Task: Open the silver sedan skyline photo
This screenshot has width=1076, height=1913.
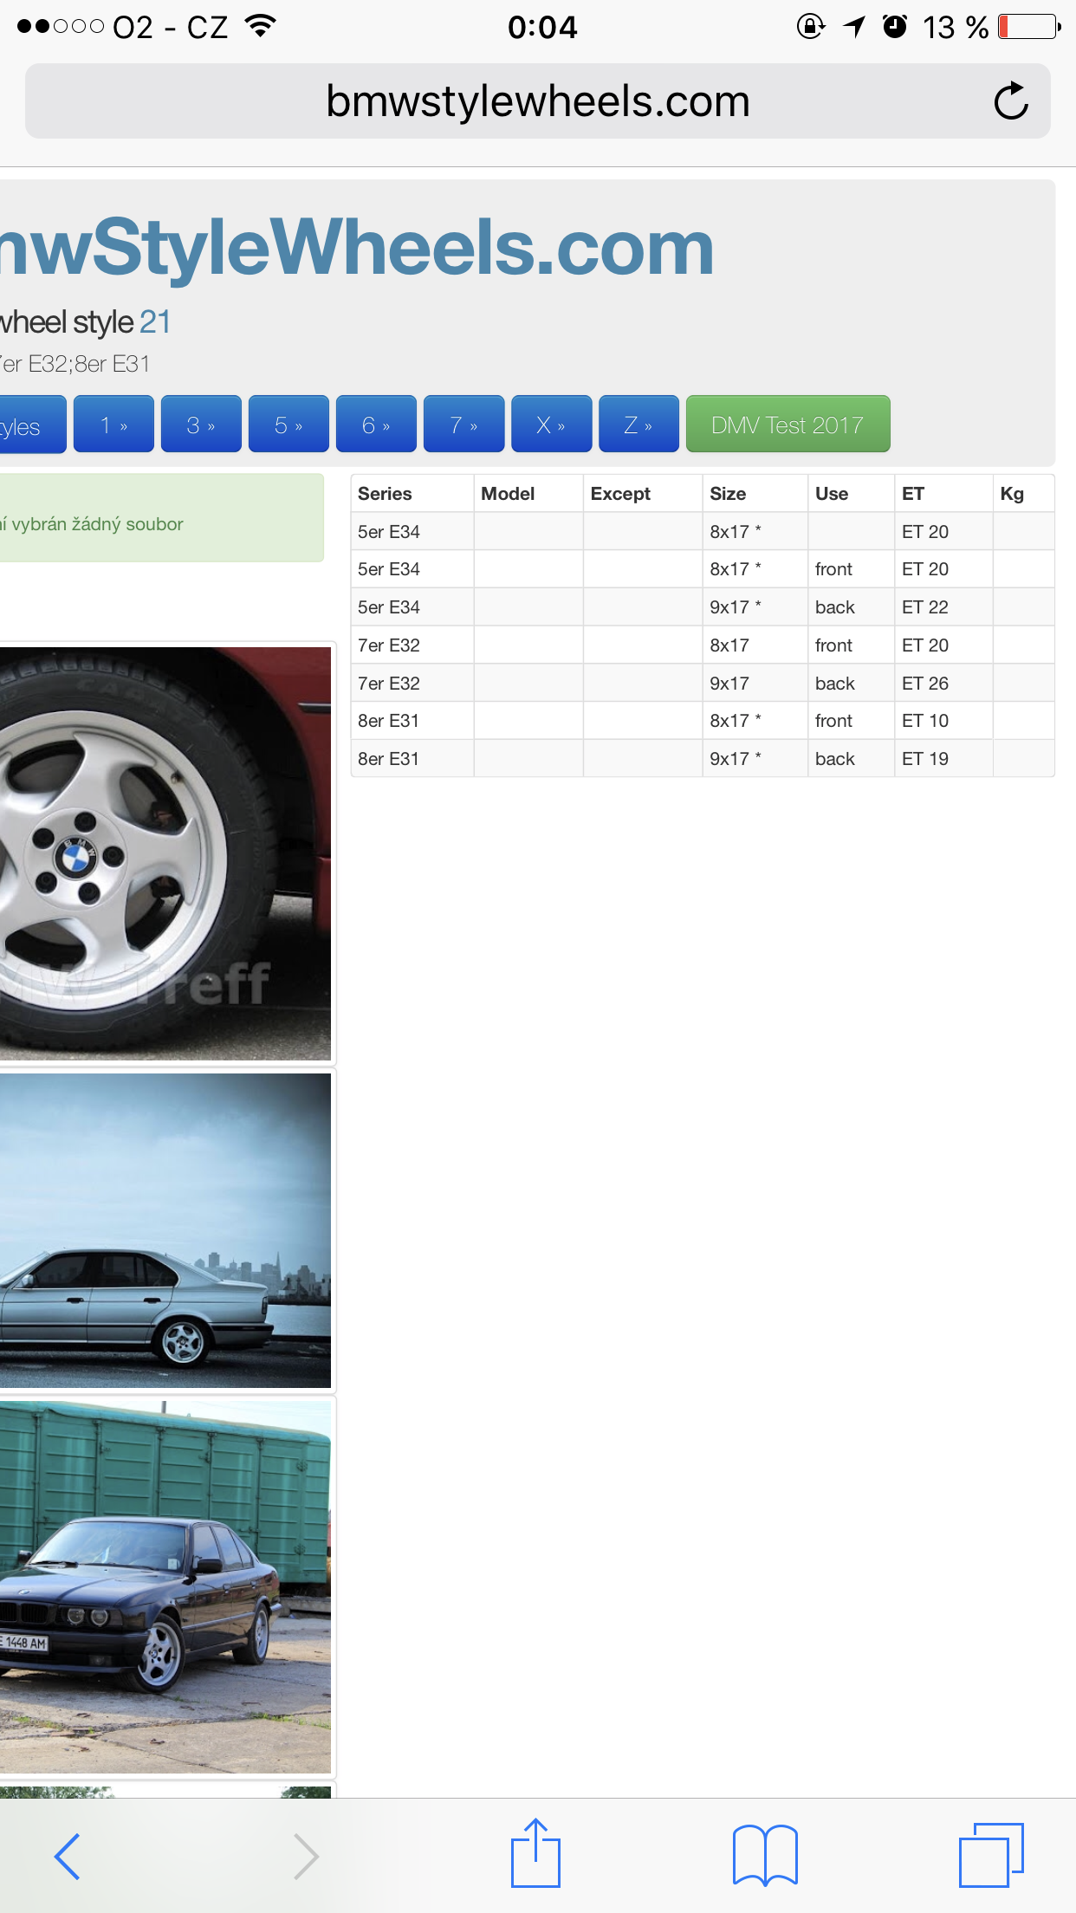Action: (165, 1230)
